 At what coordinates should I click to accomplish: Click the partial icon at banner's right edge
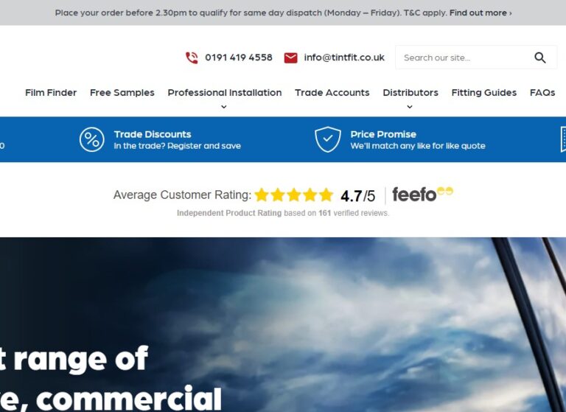[563, 139]
